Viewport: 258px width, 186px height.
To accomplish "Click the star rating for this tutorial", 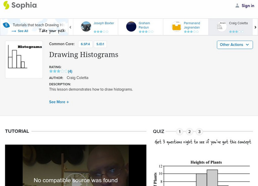I will [58, 71].
